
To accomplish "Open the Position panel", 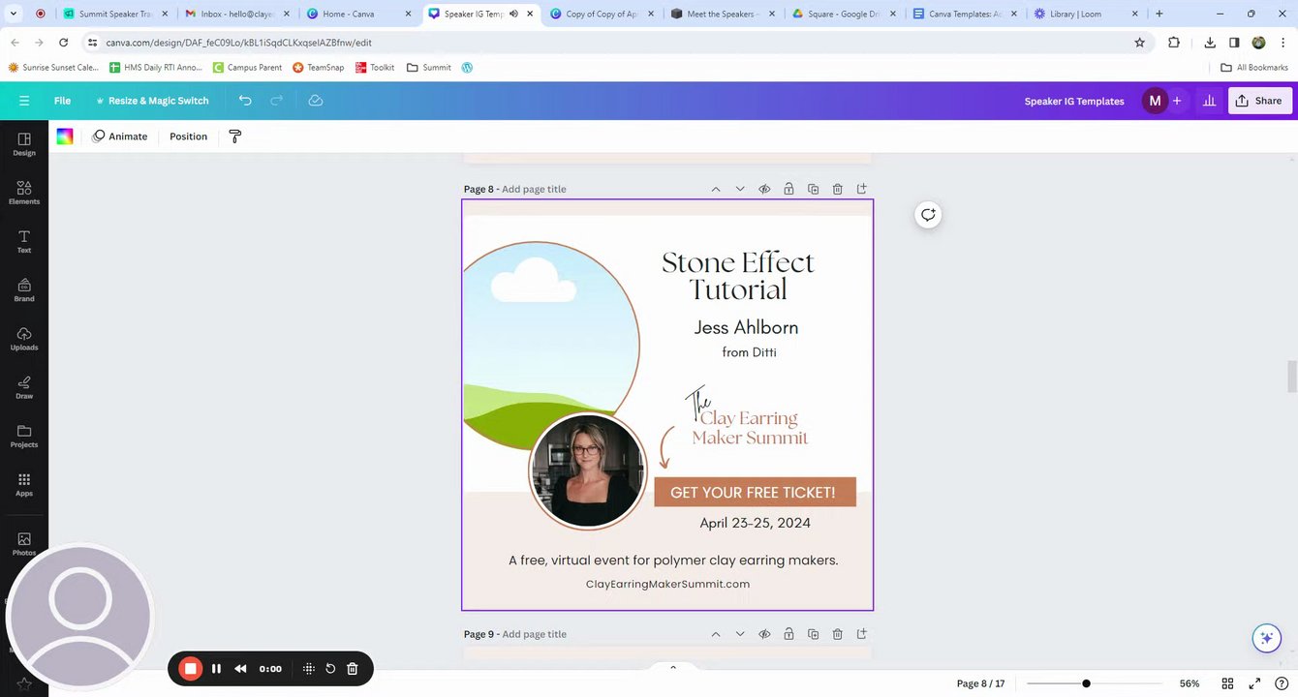I will coord(188,136).
